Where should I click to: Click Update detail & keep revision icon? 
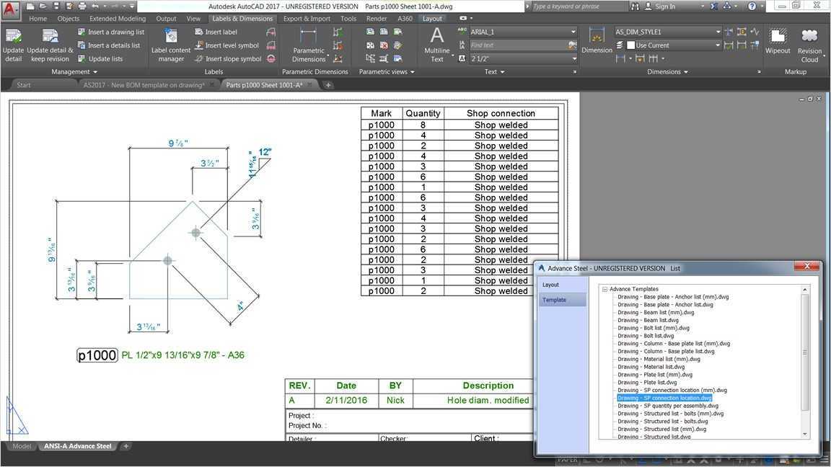(50, 36)
